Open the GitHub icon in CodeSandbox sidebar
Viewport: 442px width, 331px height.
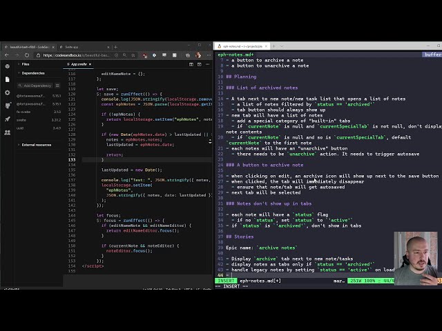pos(8,106)
